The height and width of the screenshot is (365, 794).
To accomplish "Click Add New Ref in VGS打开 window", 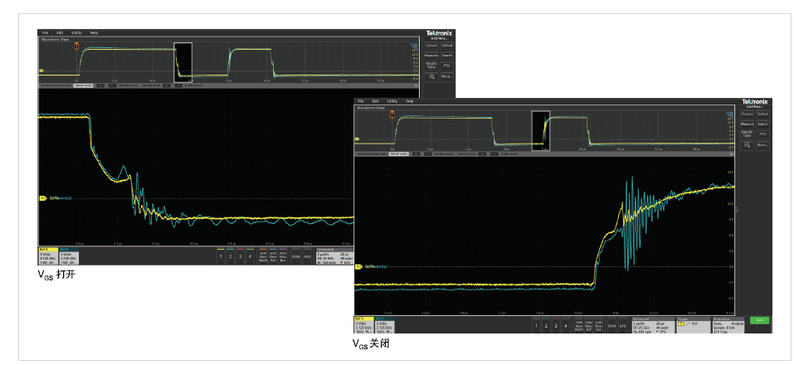I will pos(273,256).
